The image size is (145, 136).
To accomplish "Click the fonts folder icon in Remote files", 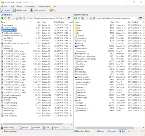I will click(76, 25).
